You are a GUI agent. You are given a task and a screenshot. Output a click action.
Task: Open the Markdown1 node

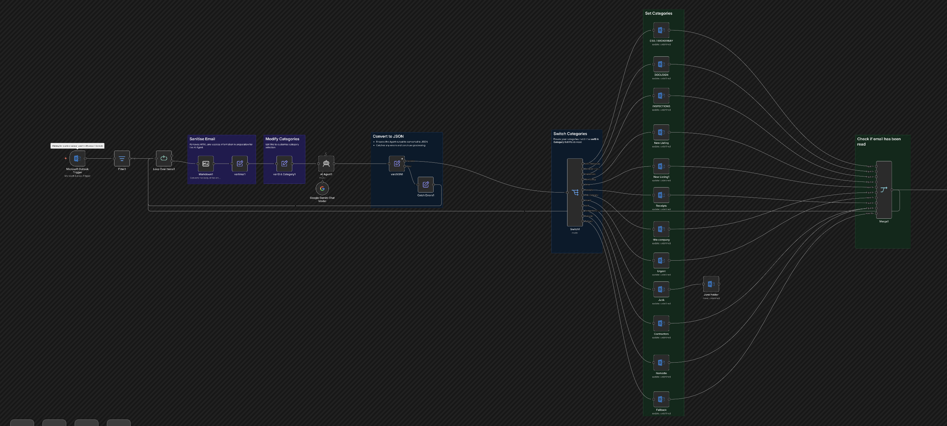pos(206,164)
